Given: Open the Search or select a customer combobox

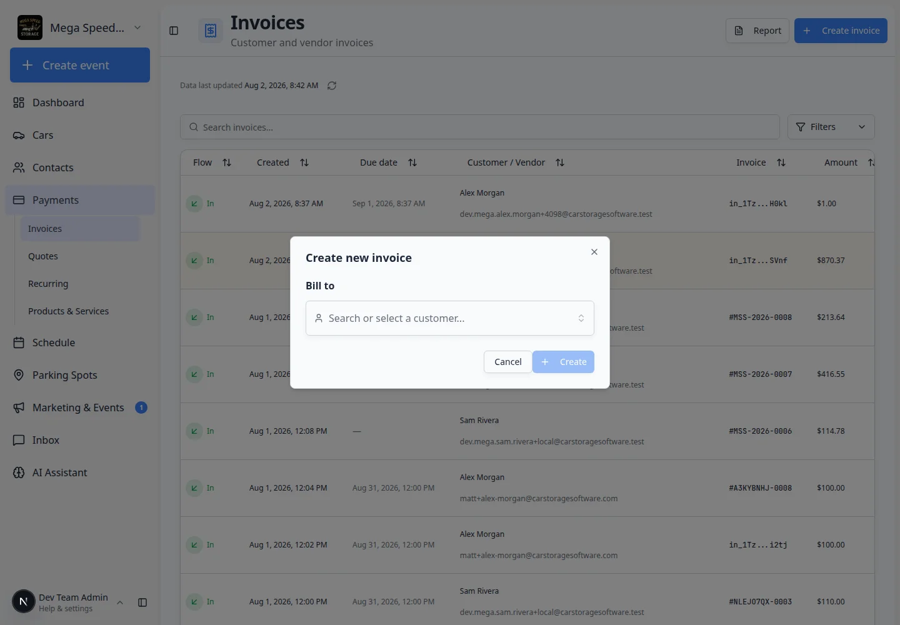Looking at the screenshot, I should [x=450, y=318].
